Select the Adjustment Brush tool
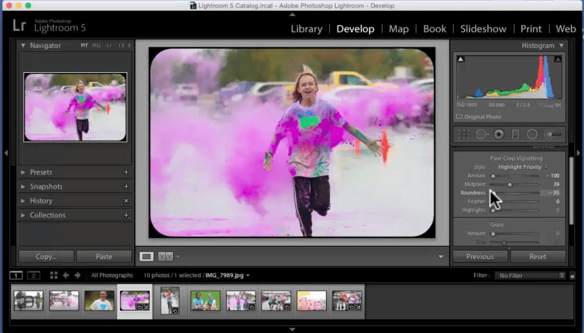Image resolution: width=584 pixels, height=333 pixels. point(553,135)
